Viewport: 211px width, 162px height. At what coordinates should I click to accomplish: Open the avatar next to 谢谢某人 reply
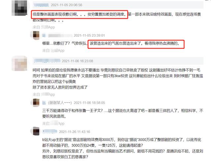tap(36, 103)
